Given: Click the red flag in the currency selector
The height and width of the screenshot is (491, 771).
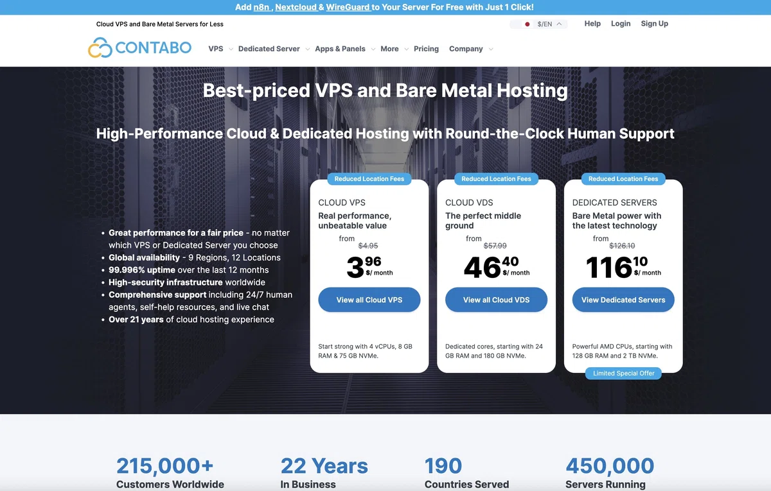Looking at the screenshot, I should point(527,24).
